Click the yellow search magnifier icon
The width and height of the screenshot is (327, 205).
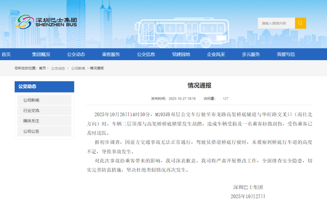300,23
